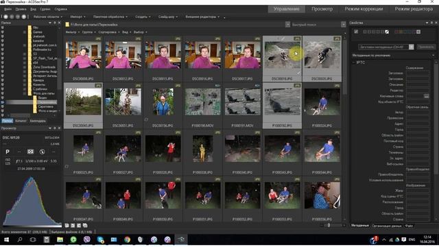Click the flash status icon in preview info
439x247 pixels.
[x=42, y=152]
